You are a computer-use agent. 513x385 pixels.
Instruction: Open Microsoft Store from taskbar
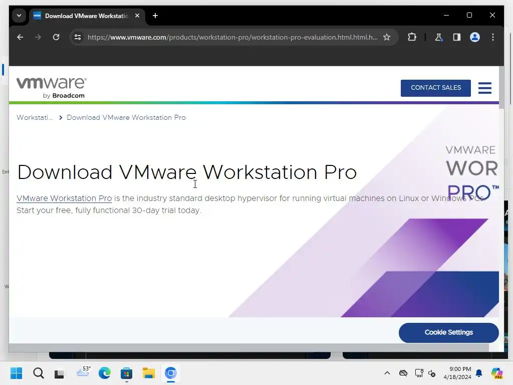[x=126, y=373]
